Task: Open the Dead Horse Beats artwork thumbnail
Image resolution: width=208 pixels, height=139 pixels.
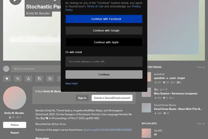Action: [146, 108]
